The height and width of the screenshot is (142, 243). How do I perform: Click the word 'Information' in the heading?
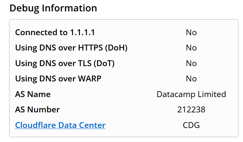click(x=69, y=8)
